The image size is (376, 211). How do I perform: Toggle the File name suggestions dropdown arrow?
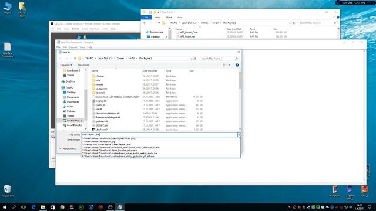[x=239, y=135]
